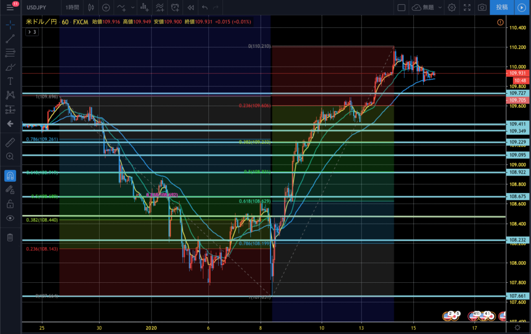Open financials chart icon
531x334 pixels.
tap(145, 7)
